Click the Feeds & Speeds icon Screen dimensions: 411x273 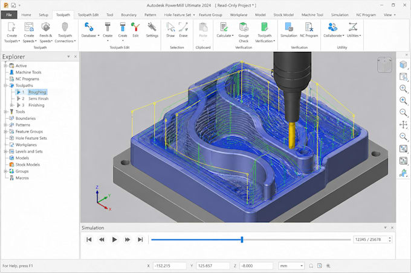(x=45, y=27)
